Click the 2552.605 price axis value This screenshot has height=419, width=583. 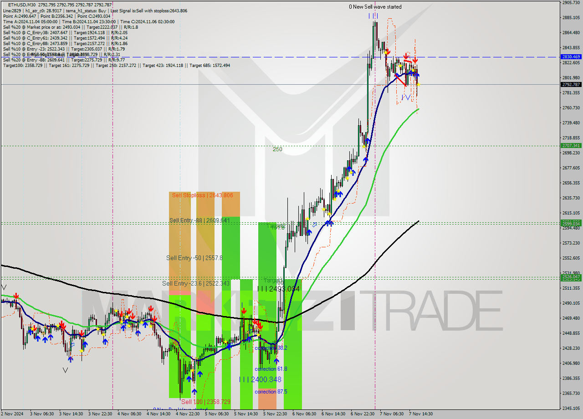(571, 258)
